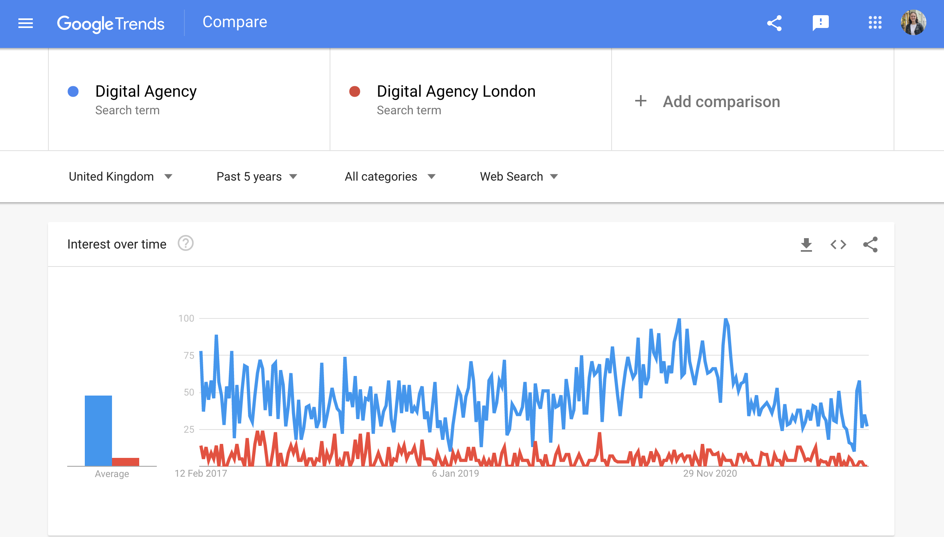944x537 pixels.
Task: Expand the All categories dropdown
Action: tap(390, 177)
